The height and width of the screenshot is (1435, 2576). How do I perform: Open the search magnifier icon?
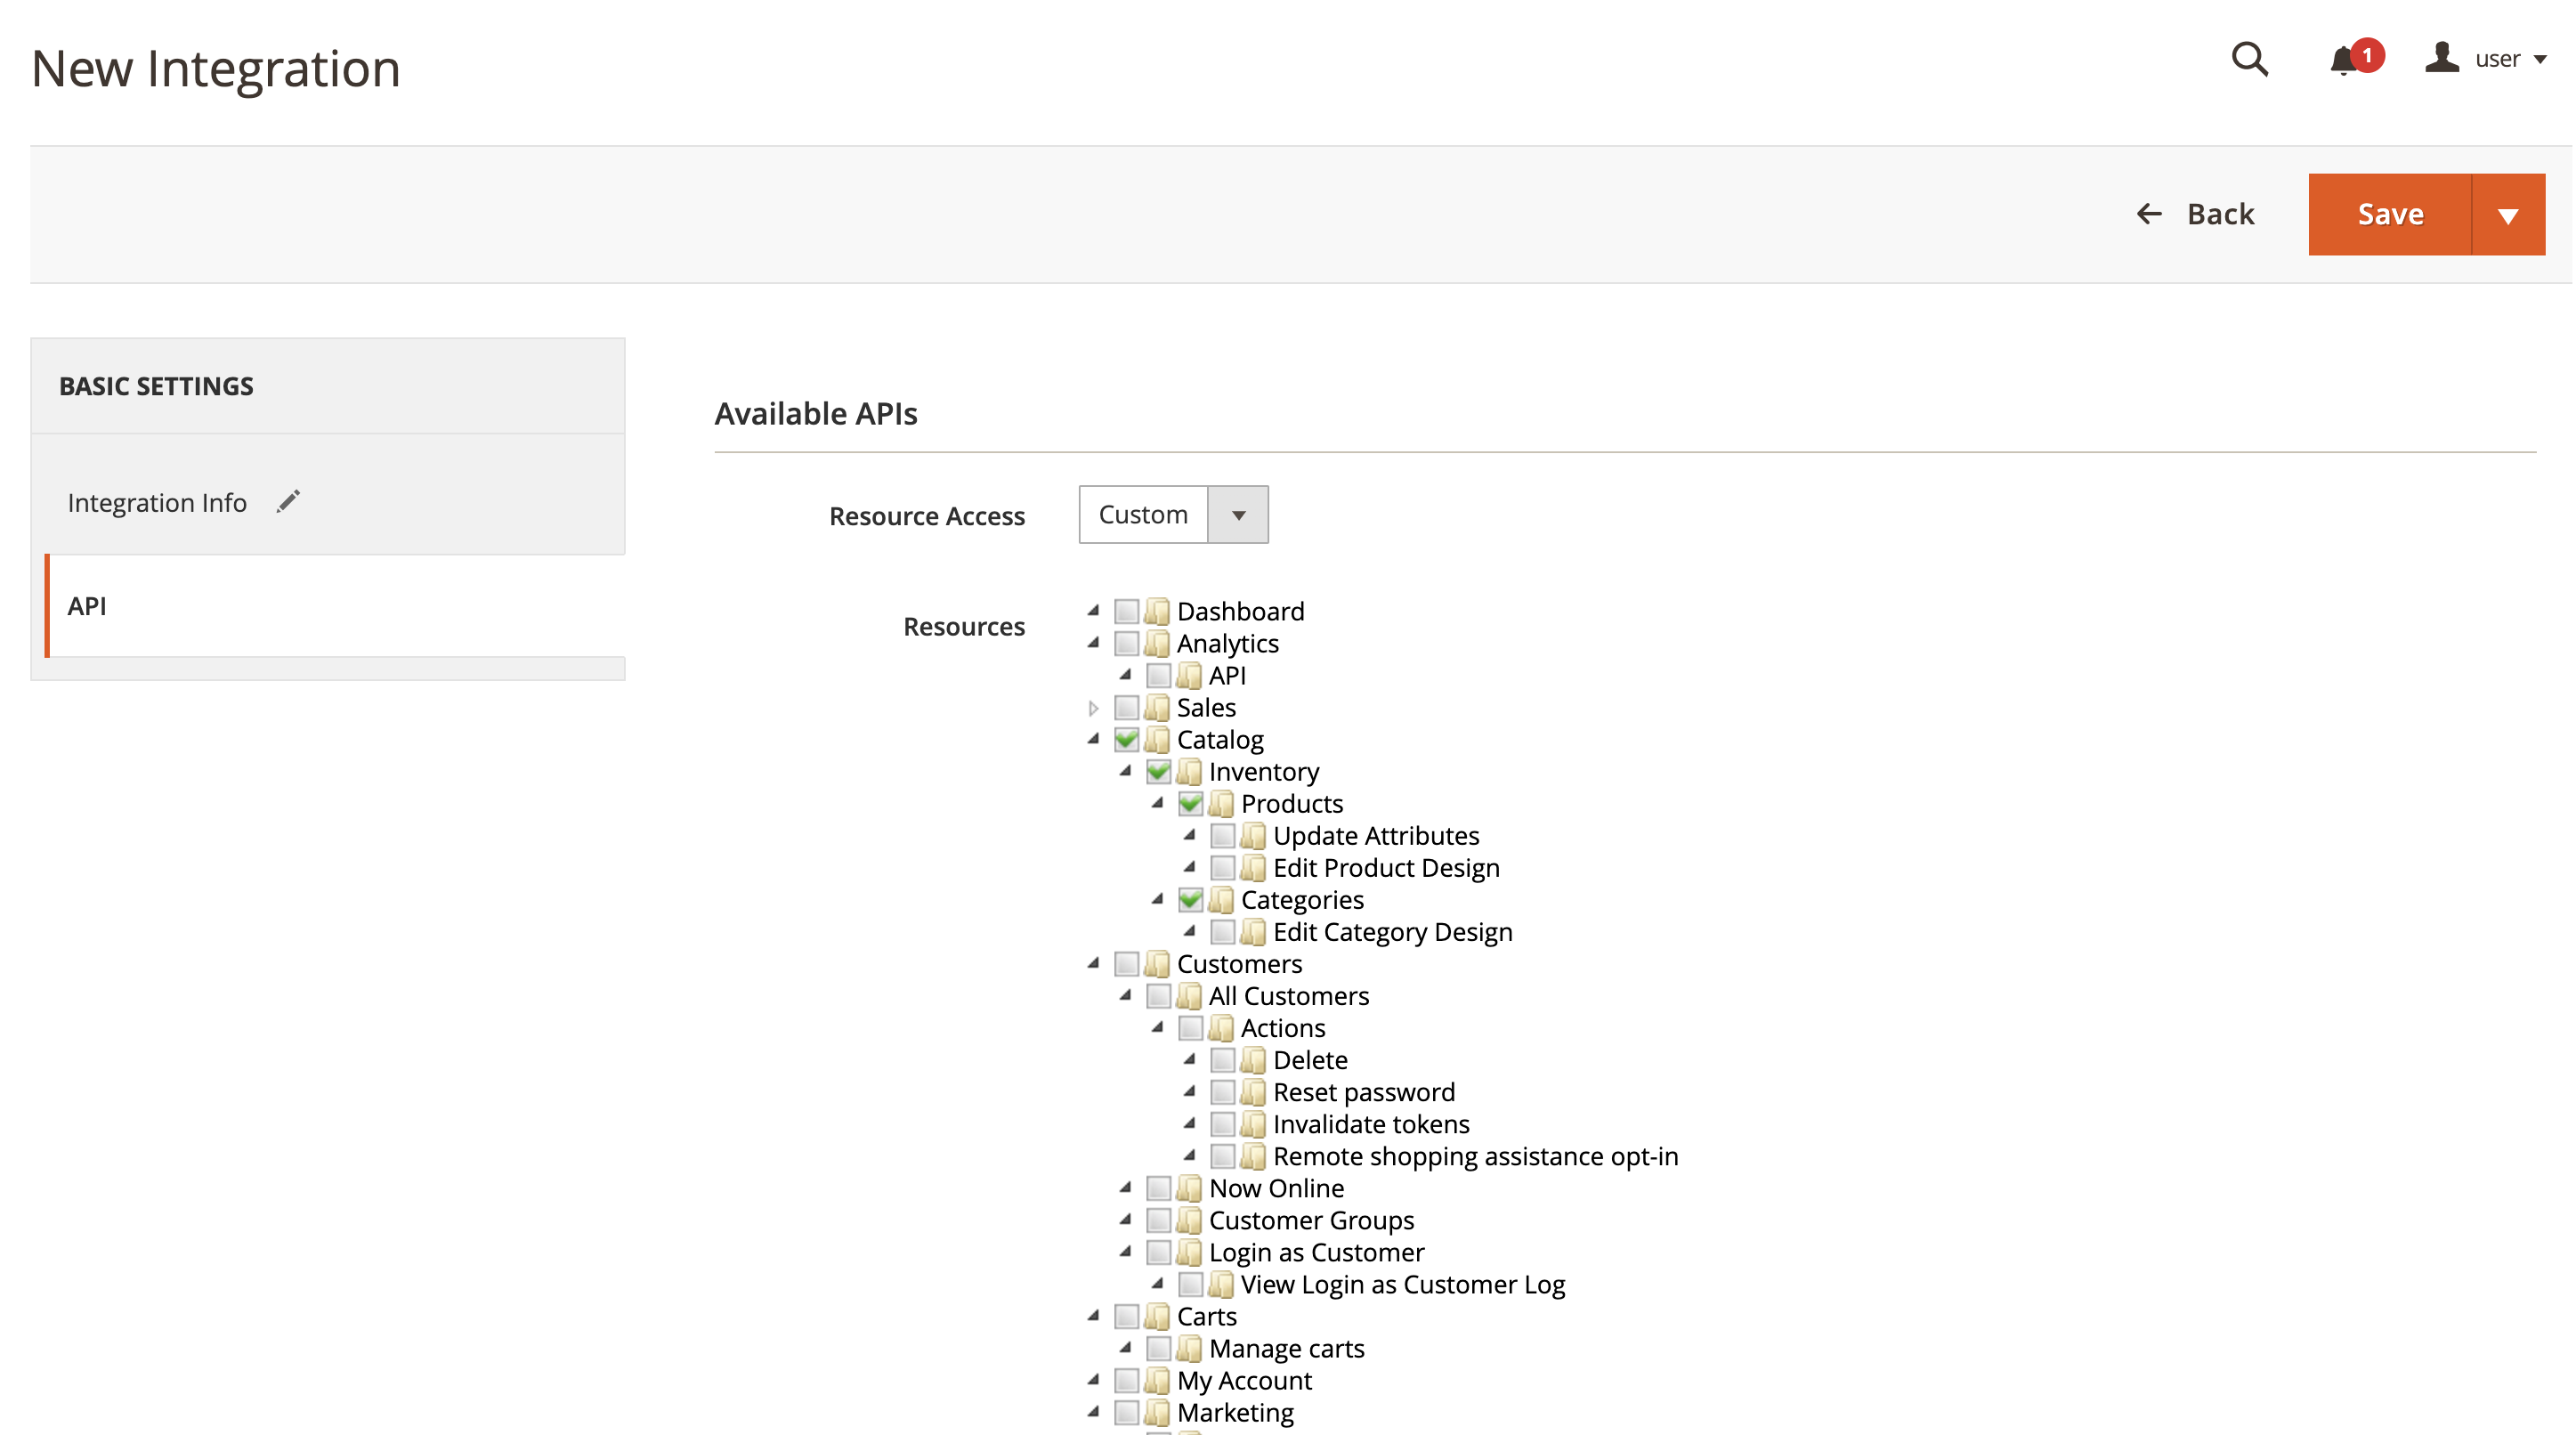point(2249,59)
